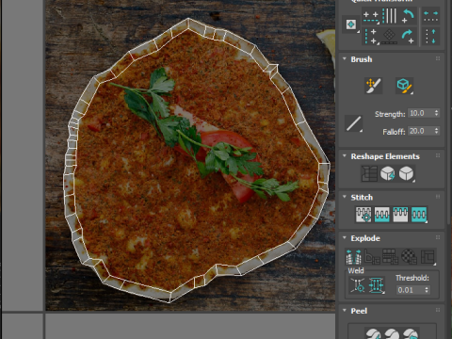This screenshot has width=452, height=339.
Task: Align selection vertically to pivot
Action: click(x=371, y=36)
